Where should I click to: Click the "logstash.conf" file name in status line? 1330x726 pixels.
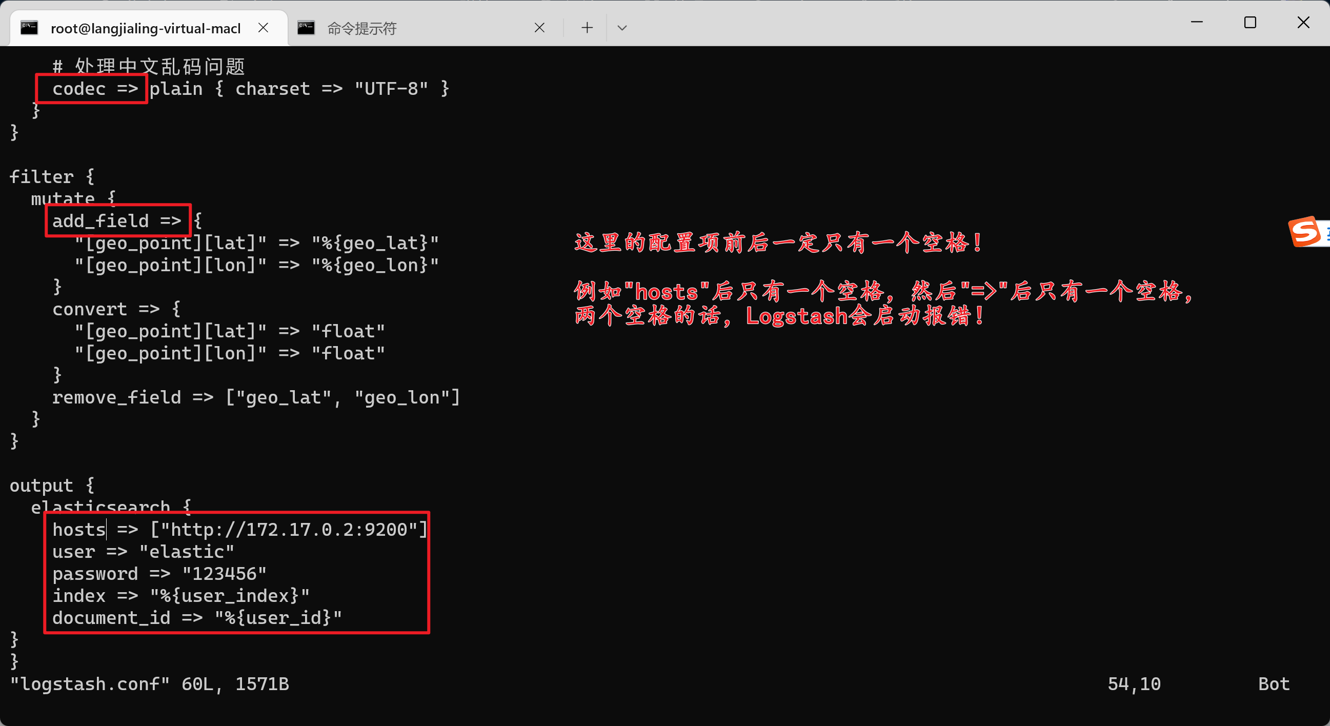click(x=90, y=683)
